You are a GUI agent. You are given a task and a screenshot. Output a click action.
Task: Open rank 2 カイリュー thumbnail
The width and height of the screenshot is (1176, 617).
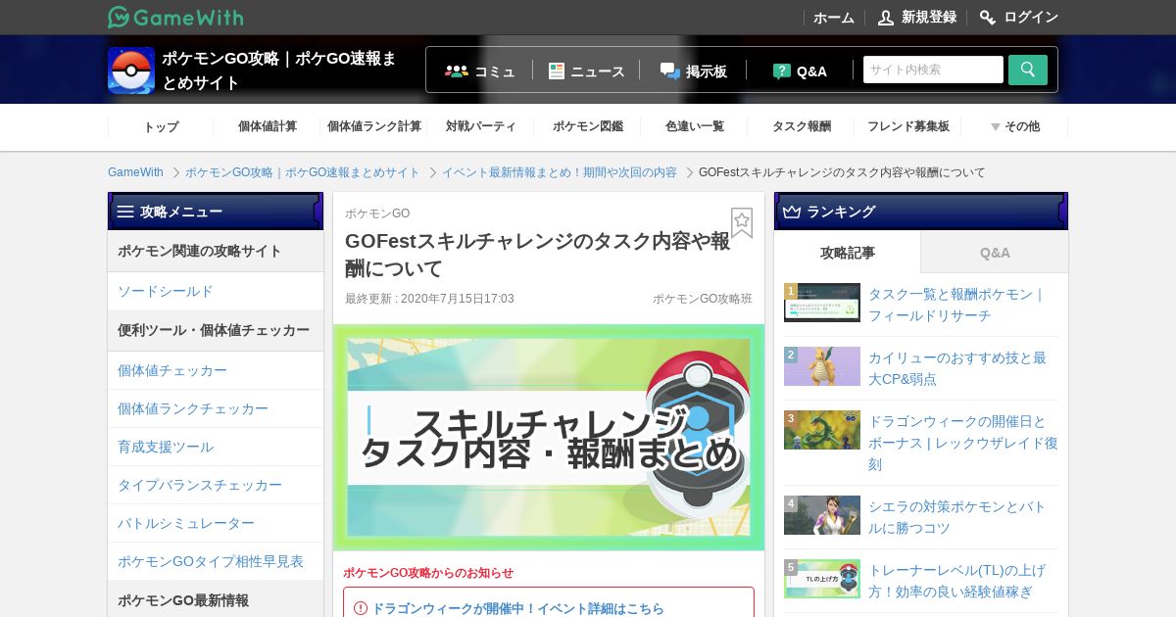822,366
